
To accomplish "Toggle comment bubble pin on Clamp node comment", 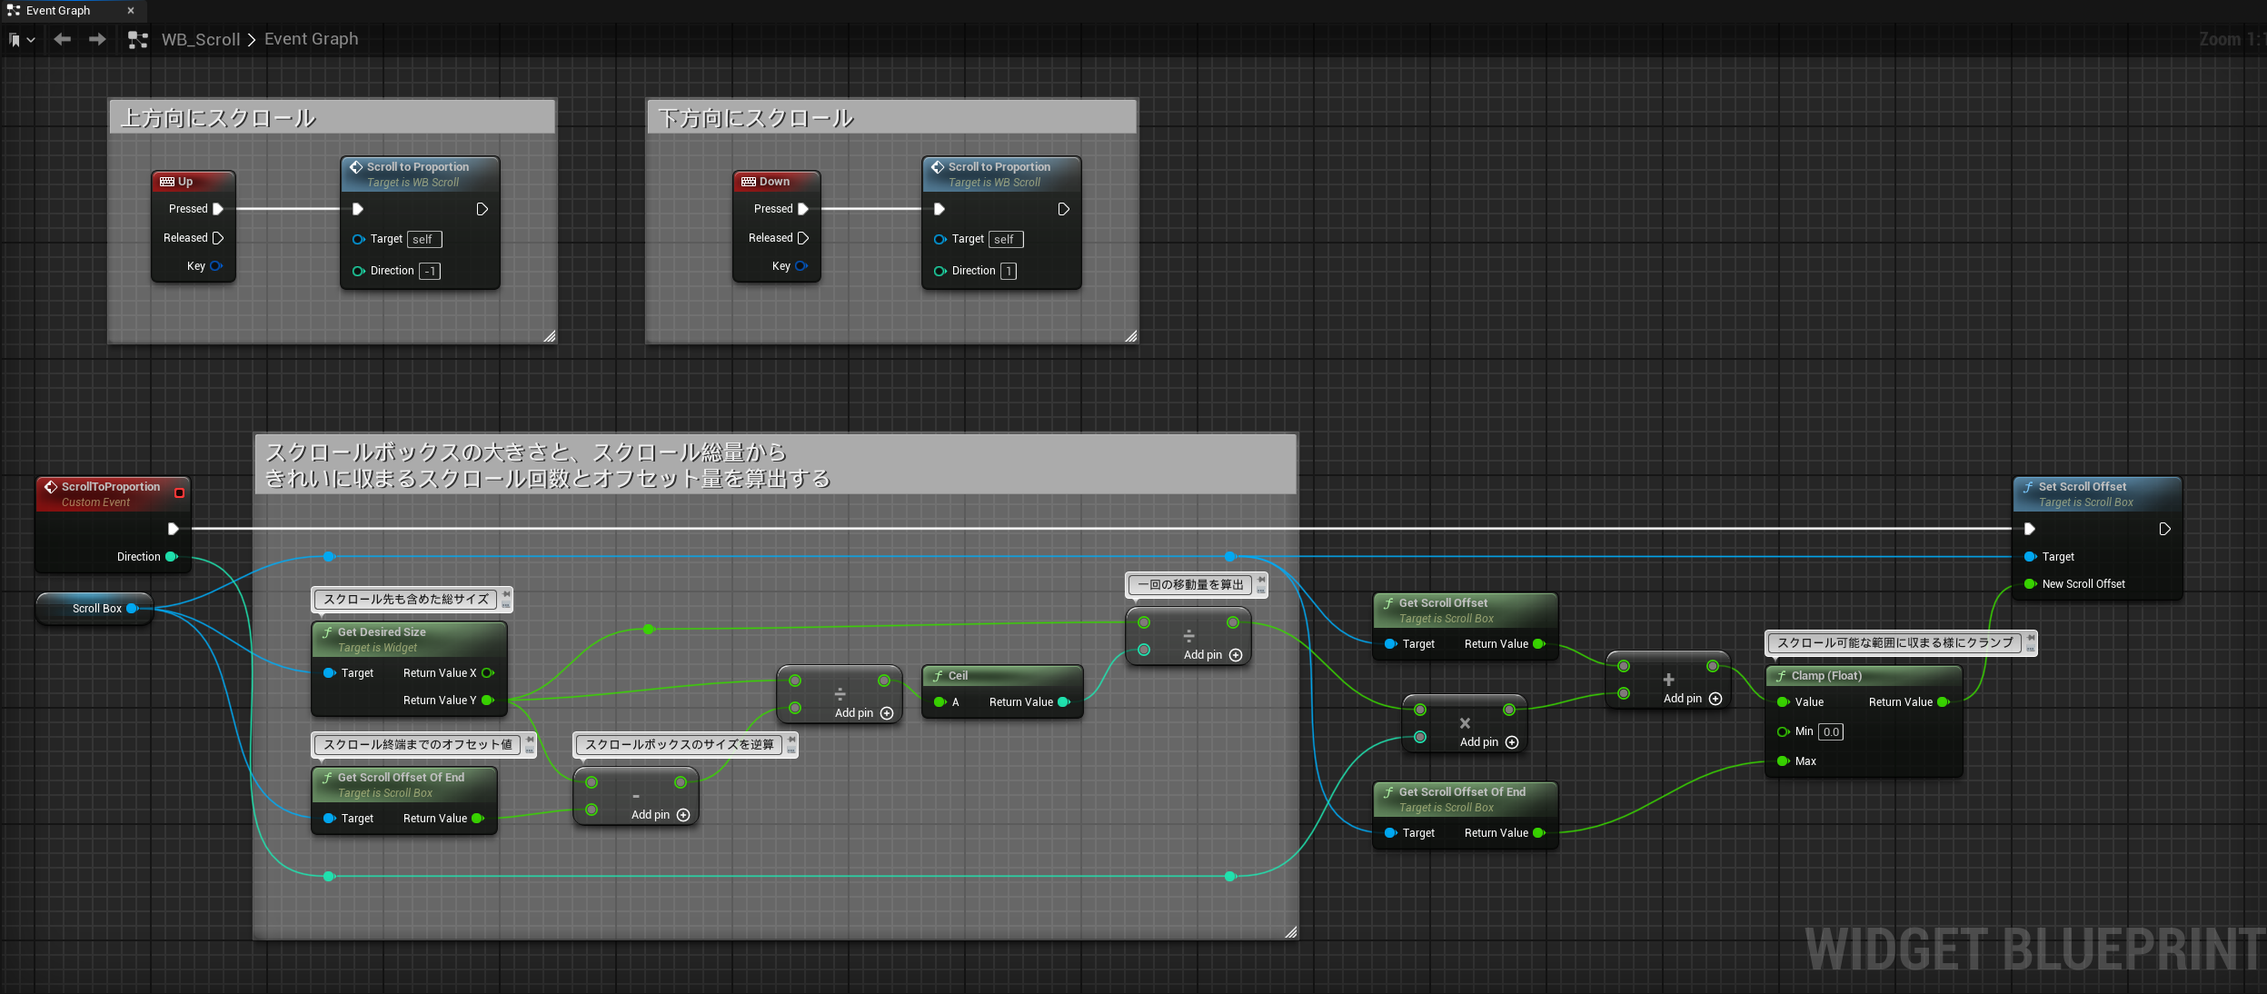I will [2030, 640].
